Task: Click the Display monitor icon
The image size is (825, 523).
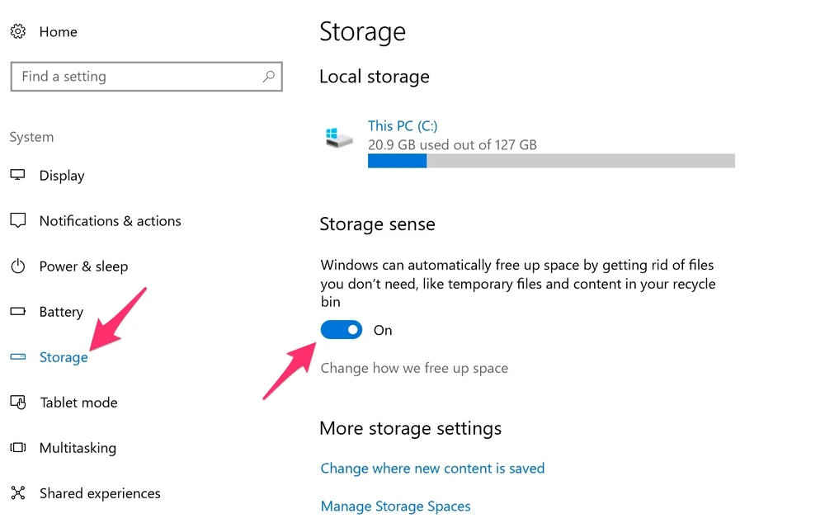Action: (17, 176)
